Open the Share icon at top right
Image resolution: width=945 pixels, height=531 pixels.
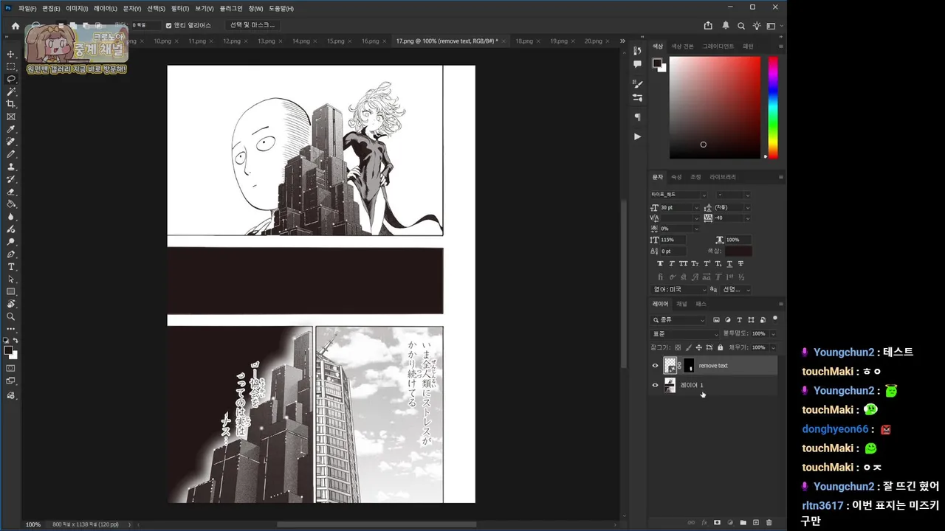click(708, 26)
